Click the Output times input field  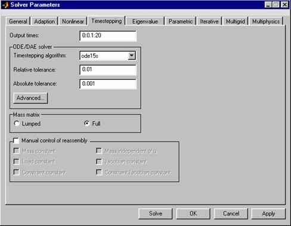108,36
